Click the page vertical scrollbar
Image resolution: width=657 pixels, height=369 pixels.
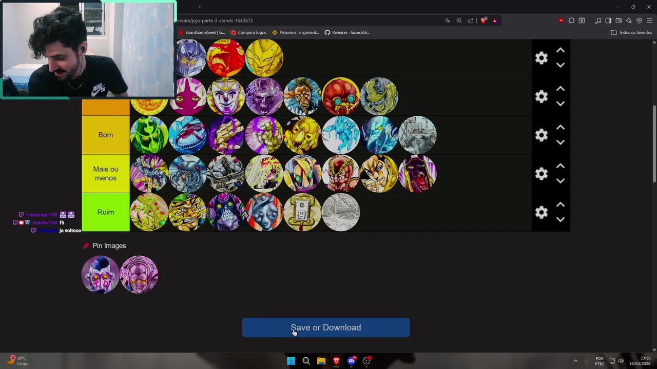(654, 143)
